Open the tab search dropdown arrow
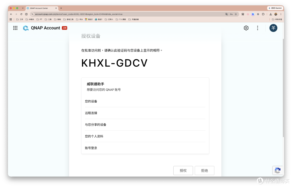This screenshot has width=292, height=187. click(23, 8)
